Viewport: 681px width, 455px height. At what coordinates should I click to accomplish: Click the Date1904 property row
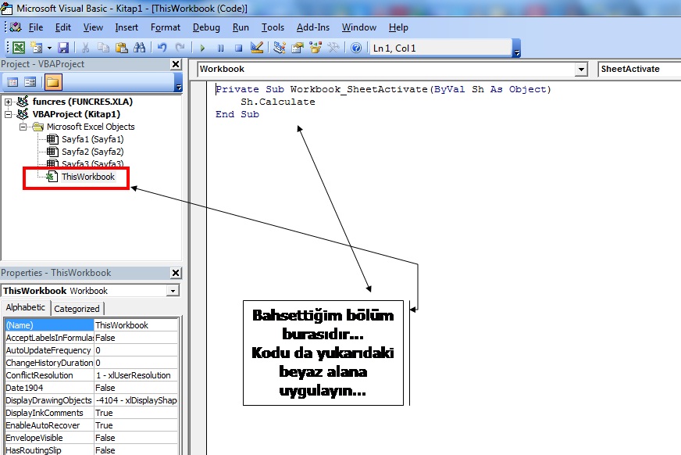(x=91, y=388)
